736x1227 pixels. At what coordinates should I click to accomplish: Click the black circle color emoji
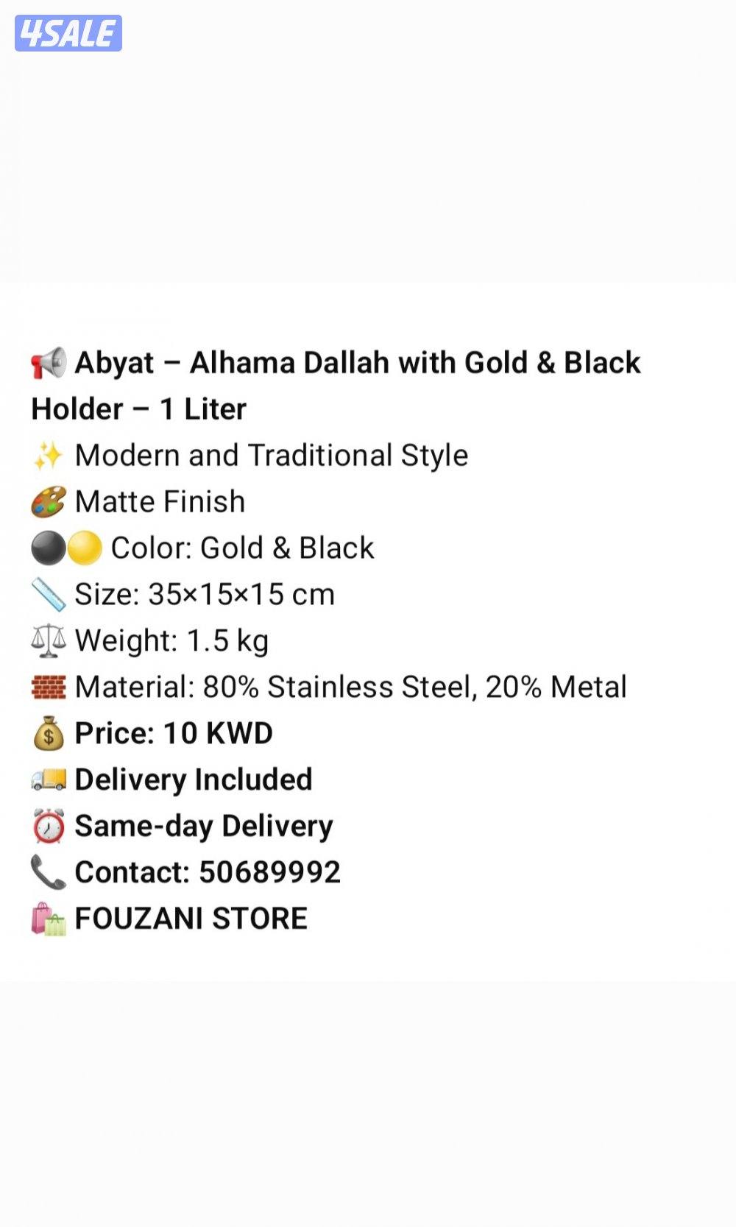(49, 548)
